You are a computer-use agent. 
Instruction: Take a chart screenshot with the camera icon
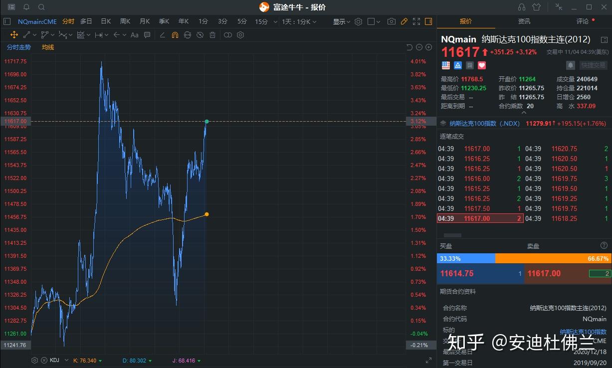392,22
